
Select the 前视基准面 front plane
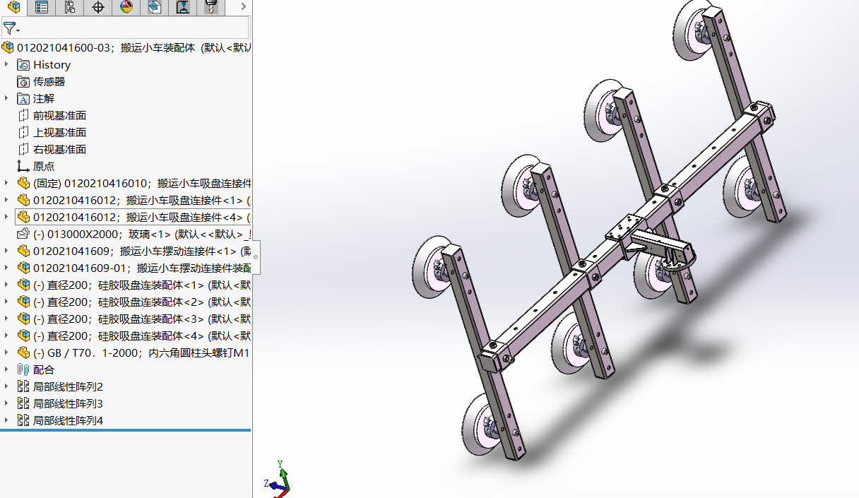click(59, 115)
